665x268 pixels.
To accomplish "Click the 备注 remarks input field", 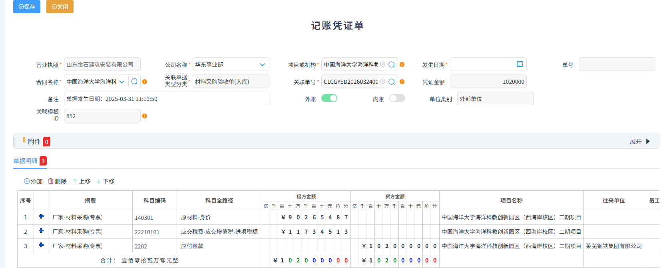I will [x=167, y=99].
